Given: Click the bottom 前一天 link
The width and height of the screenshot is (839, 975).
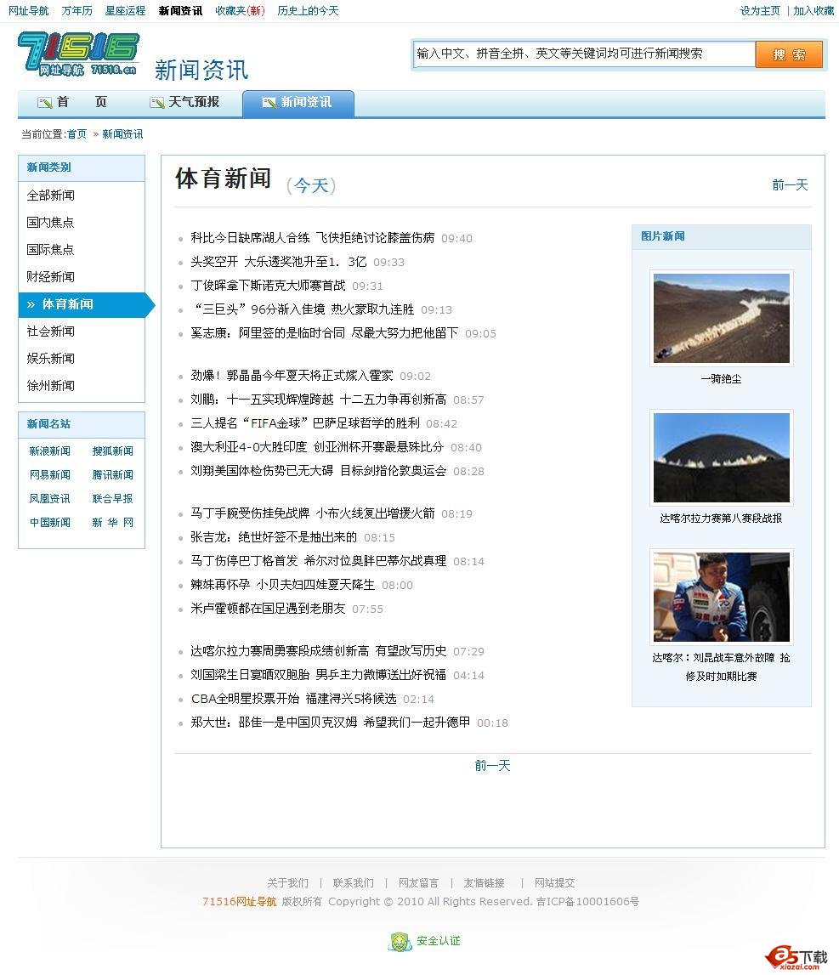Looking at the screenshot, I should (492, 765).
